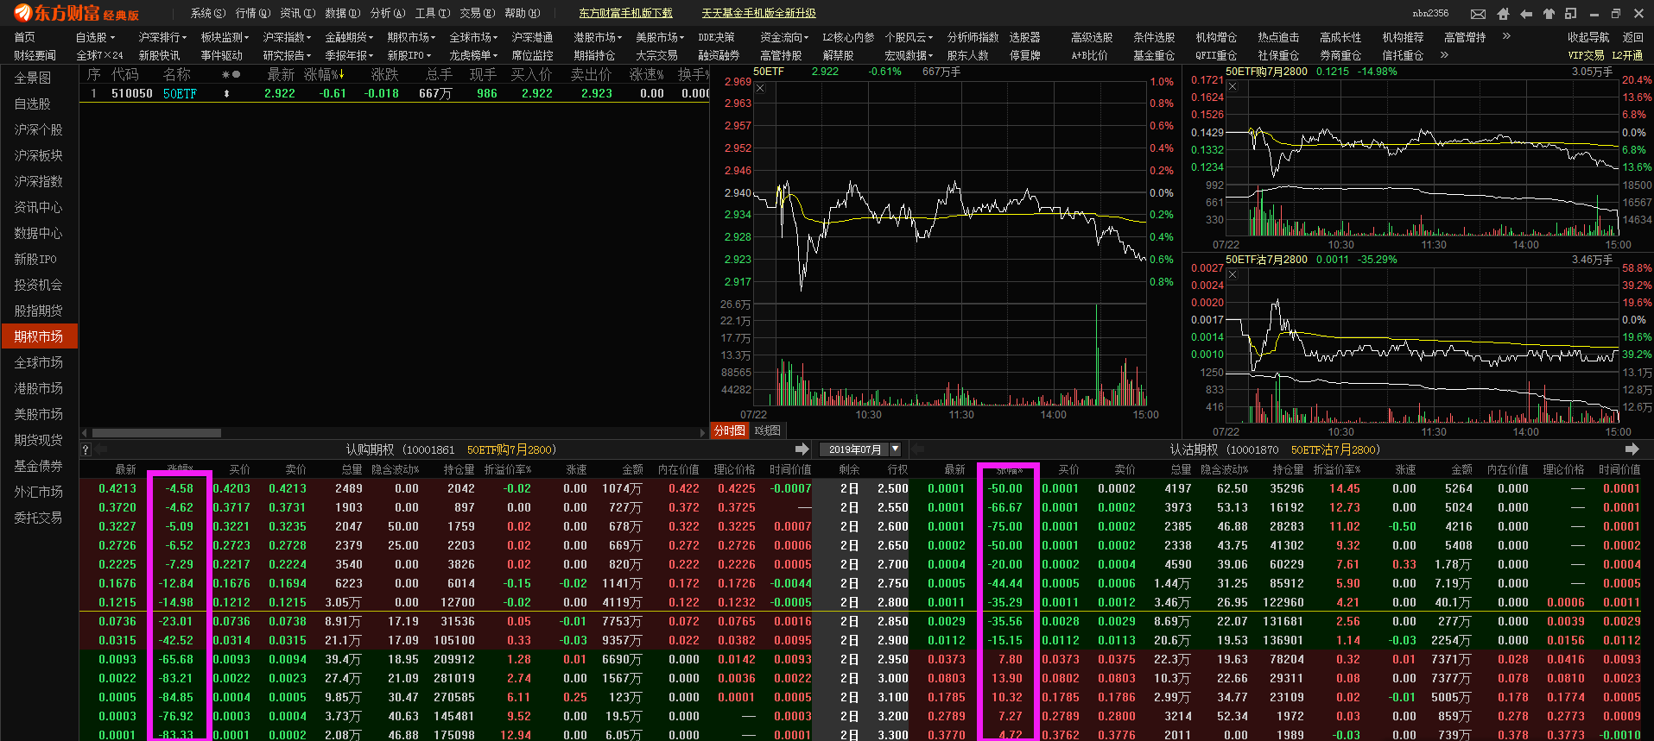Open the 东方财富手机版下载 link

[x=625, y=13]
